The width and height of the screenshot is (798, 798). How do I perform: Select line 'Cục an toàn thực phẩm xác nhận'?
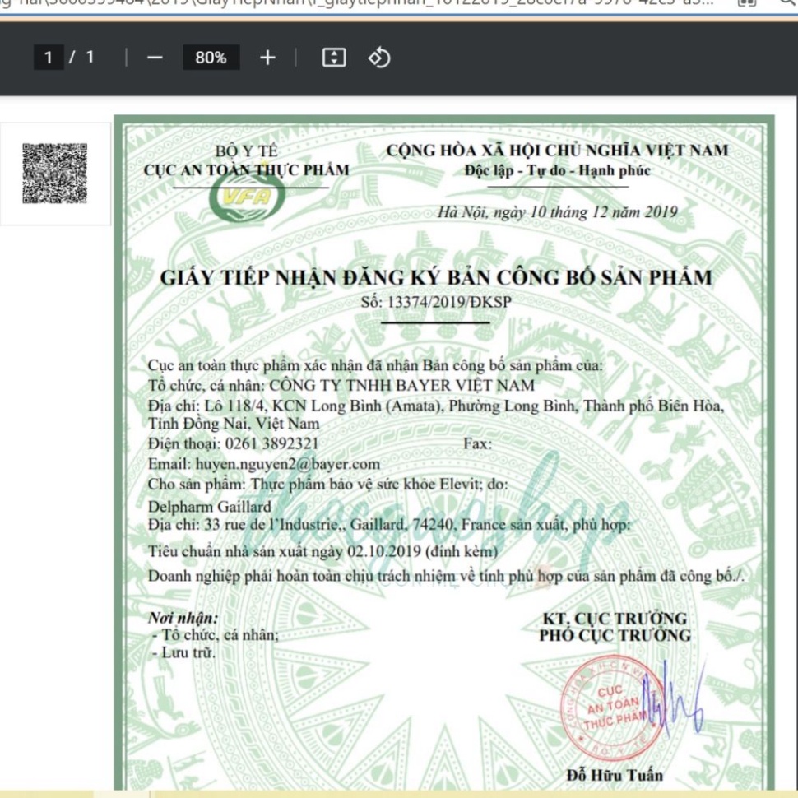tap(376, 365)
